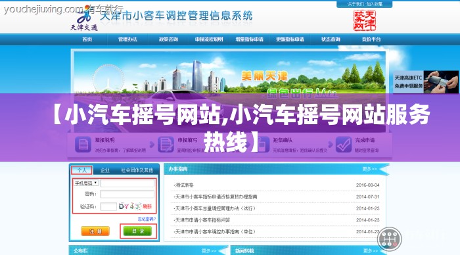Click the captcha image
Screen dimensions: 460x255
coord(130,206)
